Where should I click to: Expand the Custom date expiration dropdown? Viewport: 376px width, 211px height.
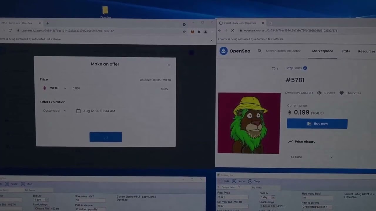55,111
